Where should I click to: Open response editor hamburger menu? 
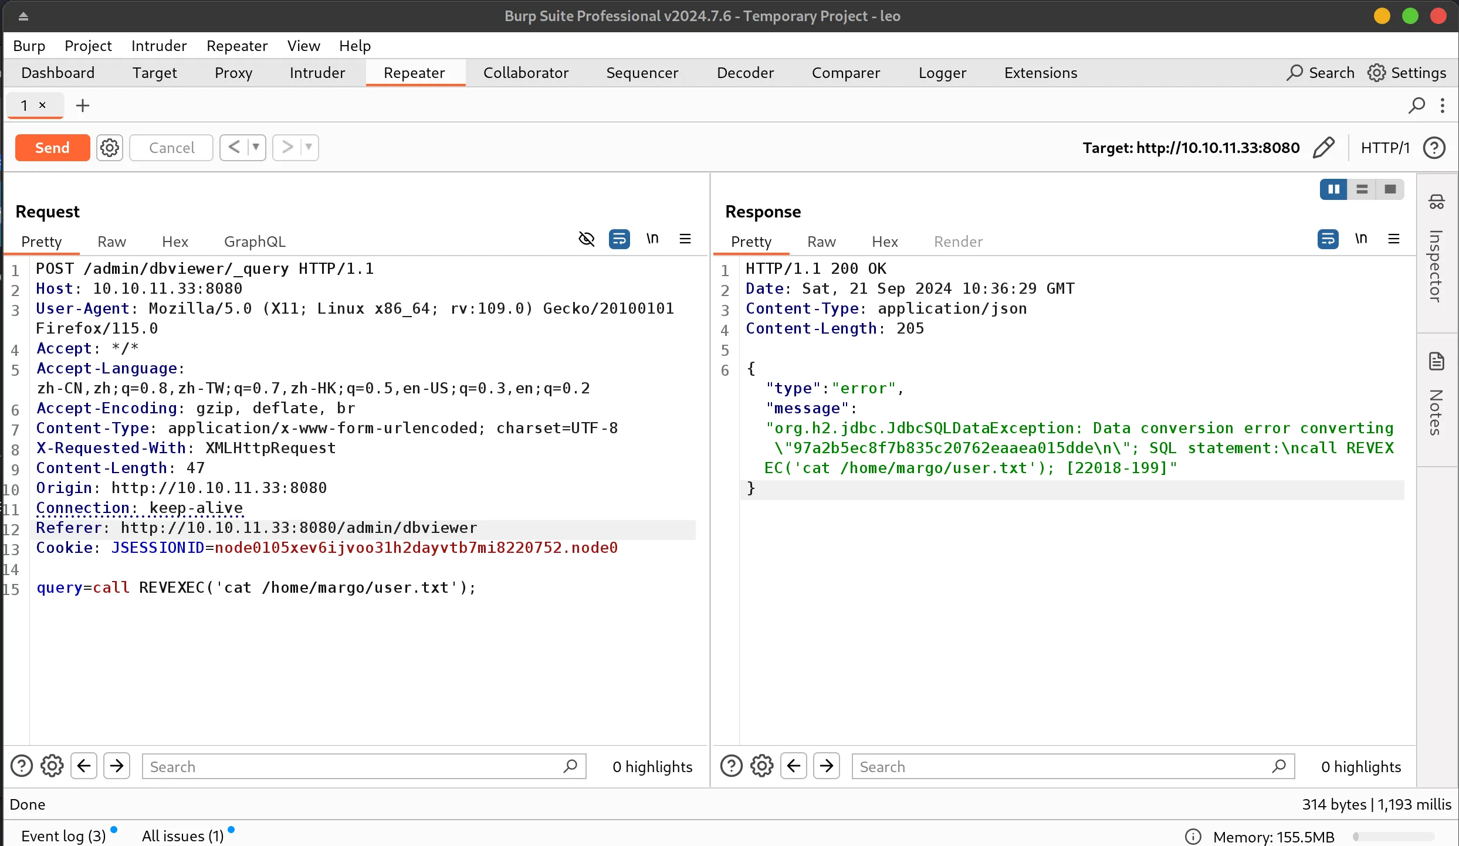(x=1394, y=239)
